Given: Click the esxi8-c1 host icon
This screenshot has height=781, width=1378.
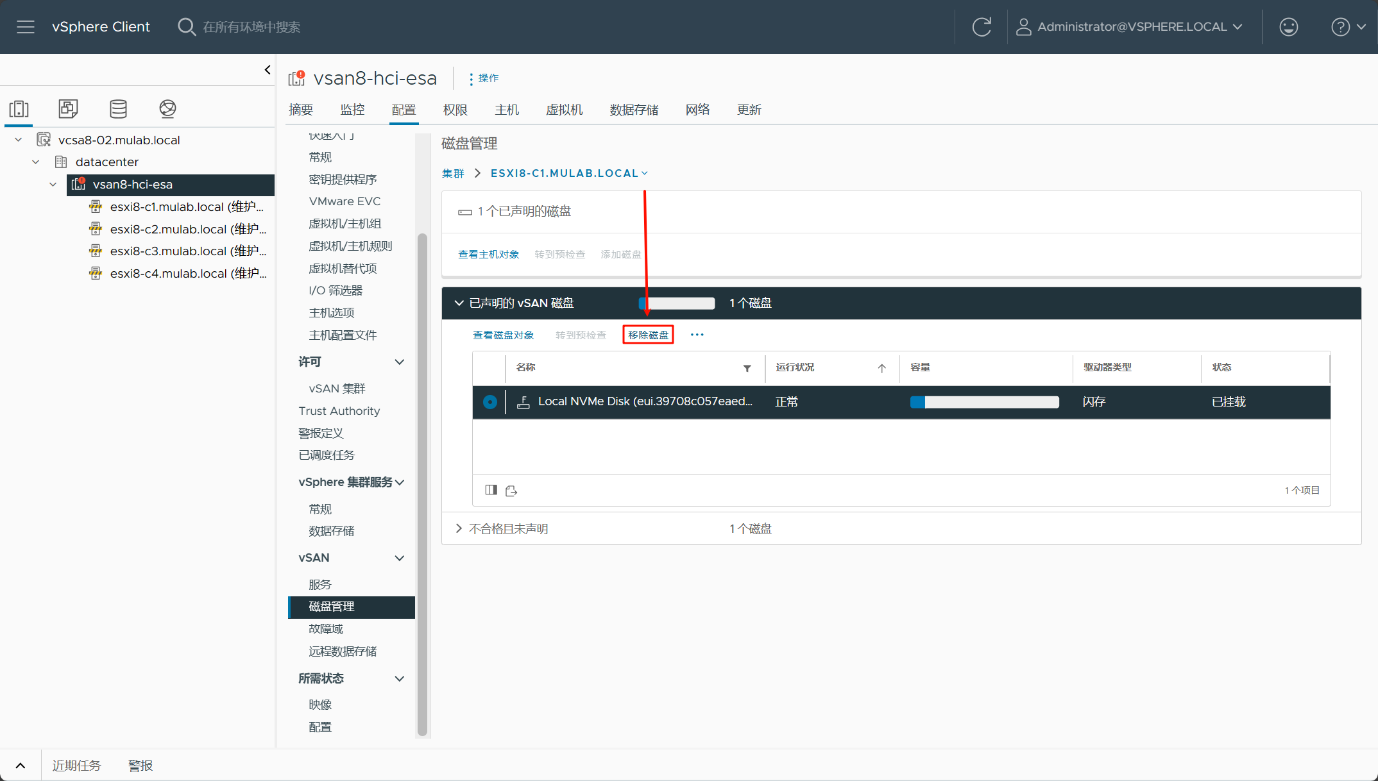Looking at the screenshot, I should coord(96,206).
